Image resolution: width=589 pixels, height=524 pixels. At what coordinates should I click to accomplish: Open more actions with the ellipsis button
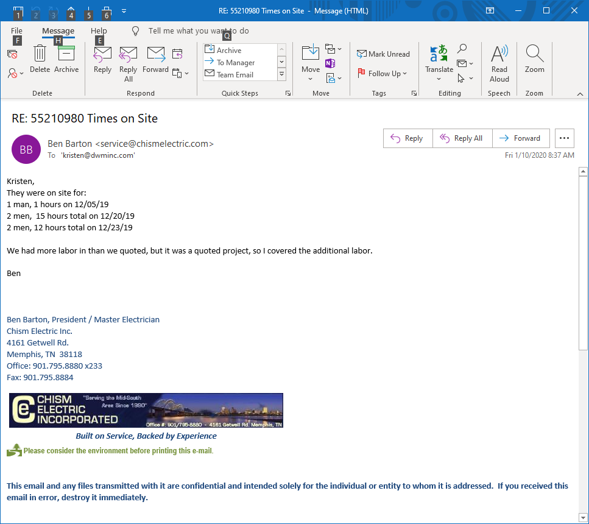[x=564, y=138]
